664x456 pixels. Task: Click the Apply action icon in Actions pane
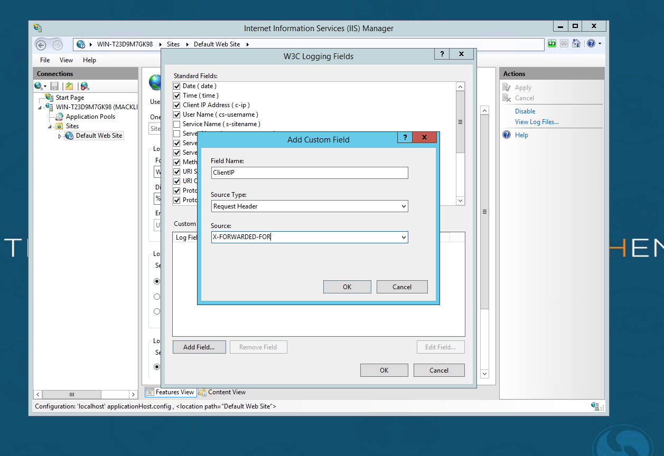pos(507,88)
